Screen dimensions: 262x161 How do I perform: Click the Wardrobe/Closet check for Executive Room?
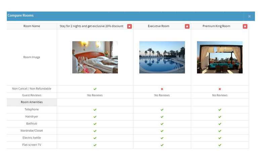coord(162,131)
